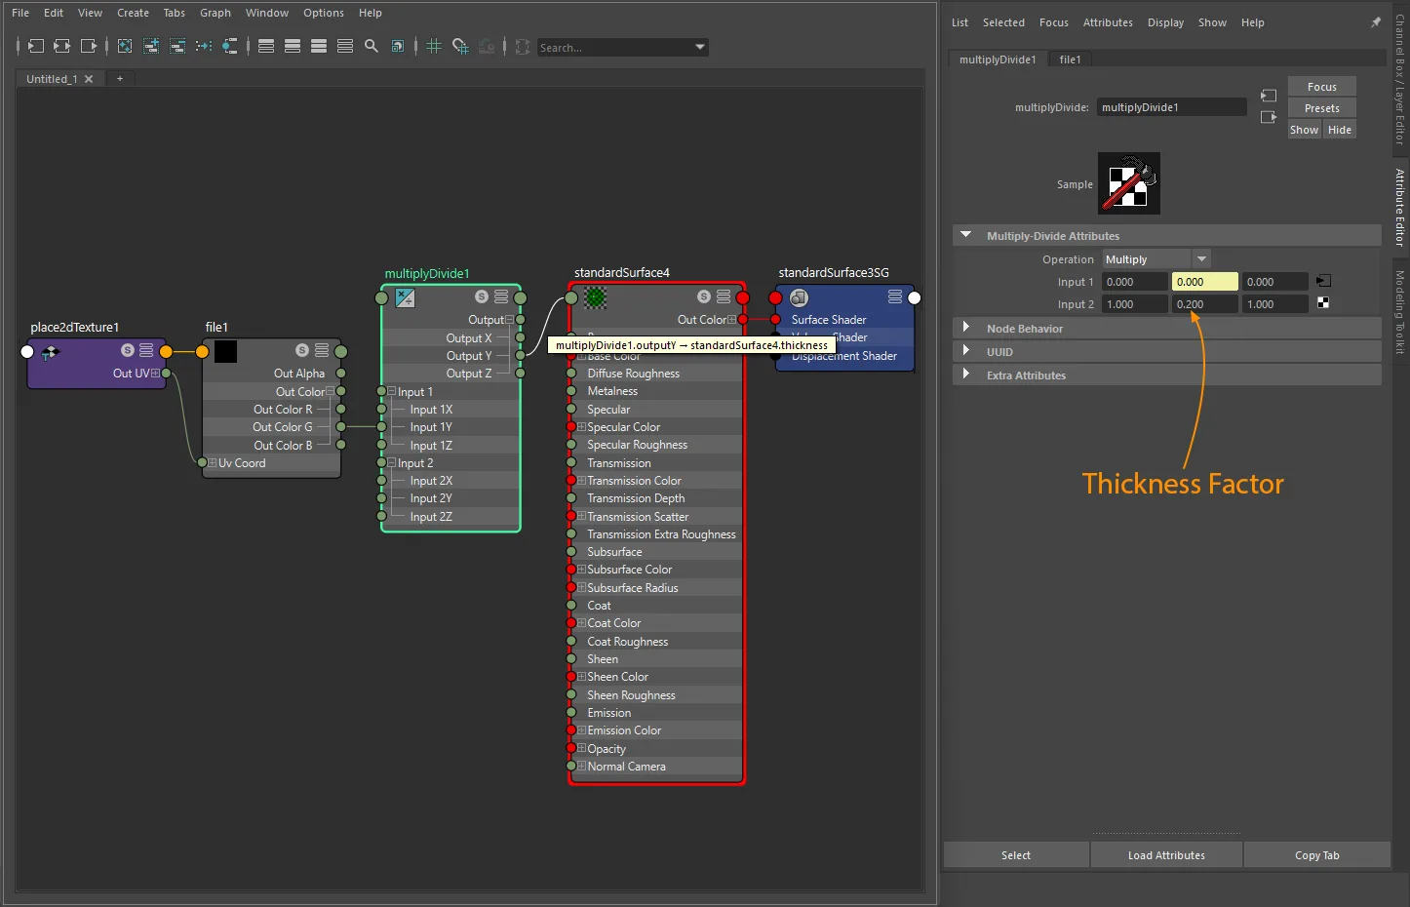
Task: Click the go to input connection icon
Action: (1269, 96)
